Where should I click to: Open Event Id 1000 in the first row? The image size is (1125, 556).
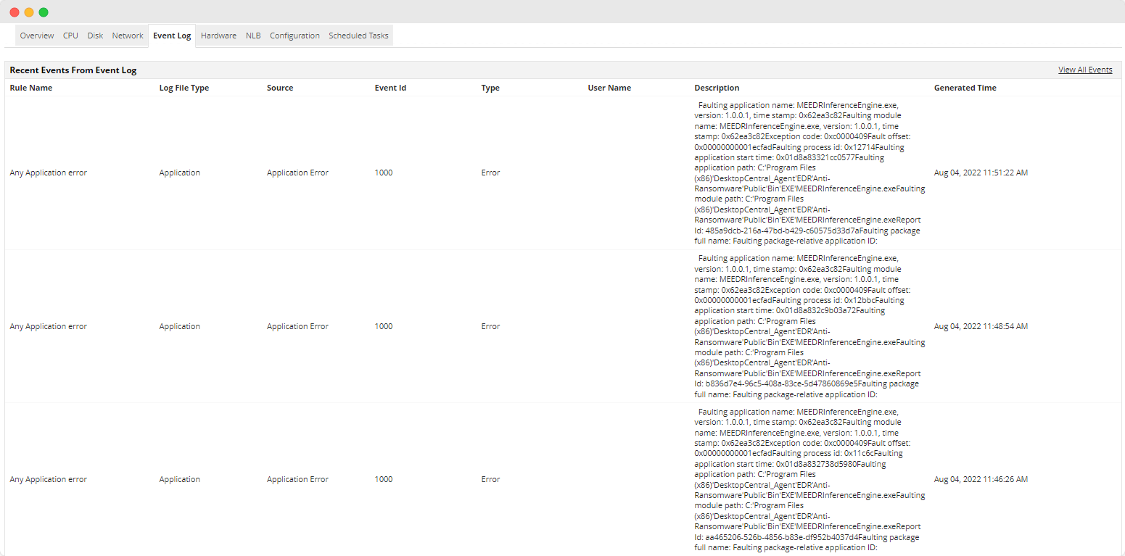(383, 173)
